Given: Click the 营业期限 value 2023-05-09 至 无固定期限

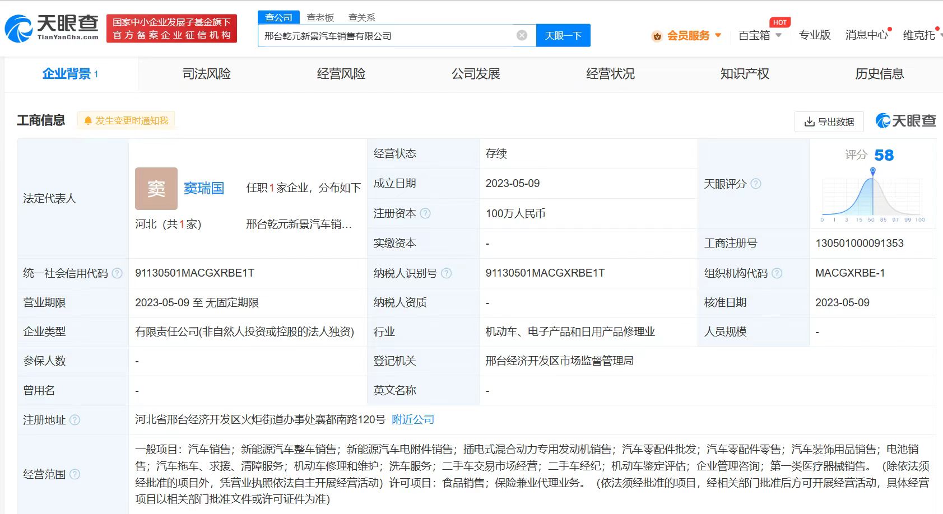Looking at the screenshot, I should click(x=197, y=303).
